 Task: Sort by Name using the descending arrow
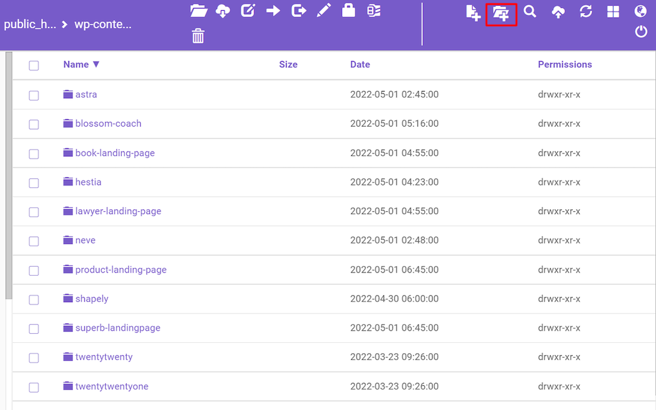[x=96, y=64]
